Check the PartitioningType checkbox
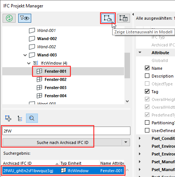This screenshot has height=177, width=175. coord(147,122)
